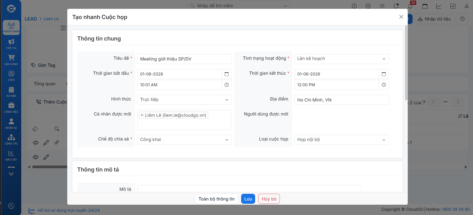Image resolution: width=473 pixels, height=215 pixels.
Task: Open recent history clock icon in sidebar
Action: [11, 206]
